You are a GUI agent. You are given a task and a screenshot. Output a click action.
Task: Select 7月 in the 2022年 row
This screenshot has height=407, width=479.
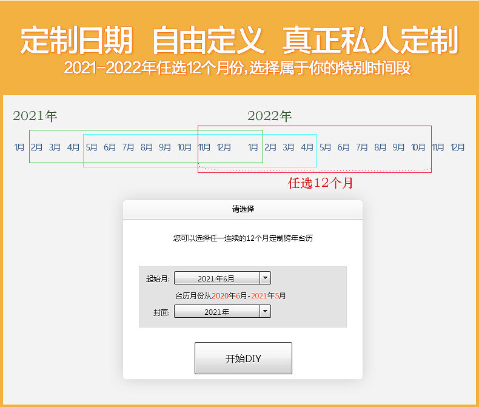pyautogui.click(x=362, y=147)
